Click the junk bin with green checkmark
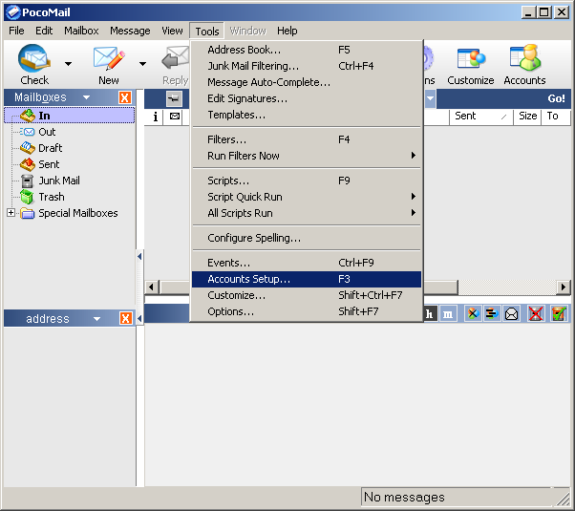The image size is (575, 511). (x=559, y=313)
